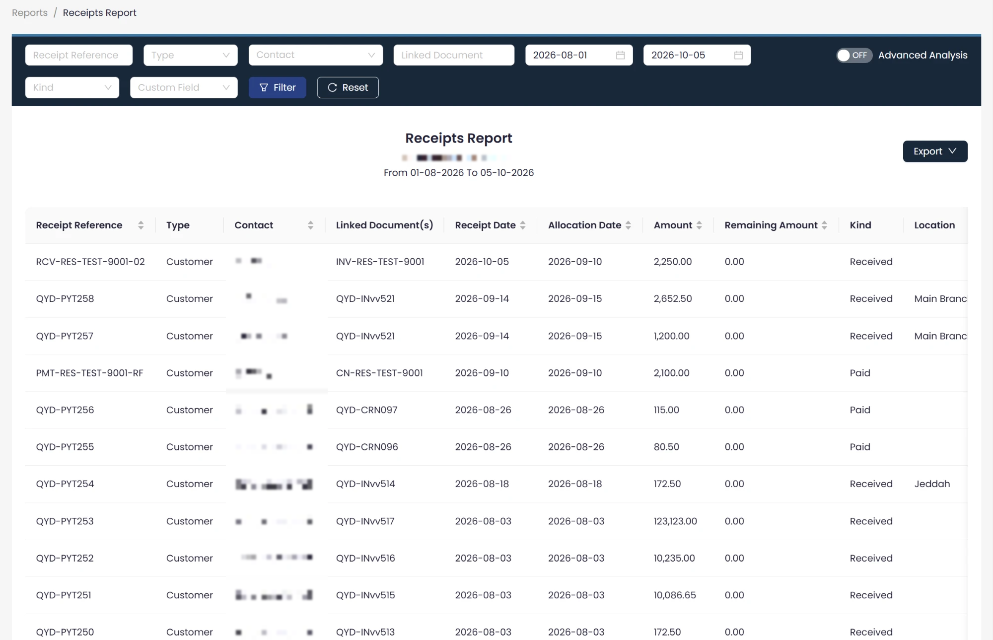The image size is (993, 640).
Task: Select receipt QYD-PYT252
Action: point(65,558)
